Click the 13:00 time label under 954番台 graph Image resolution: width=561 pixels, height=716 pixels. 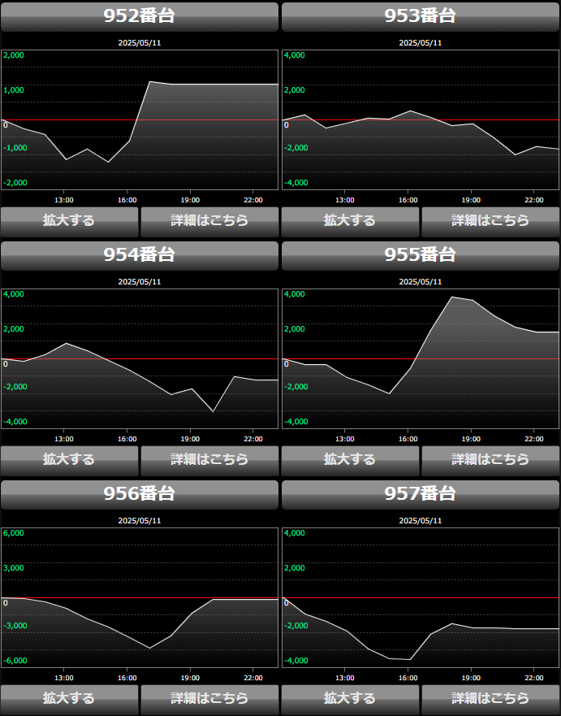tap(64, 439)
